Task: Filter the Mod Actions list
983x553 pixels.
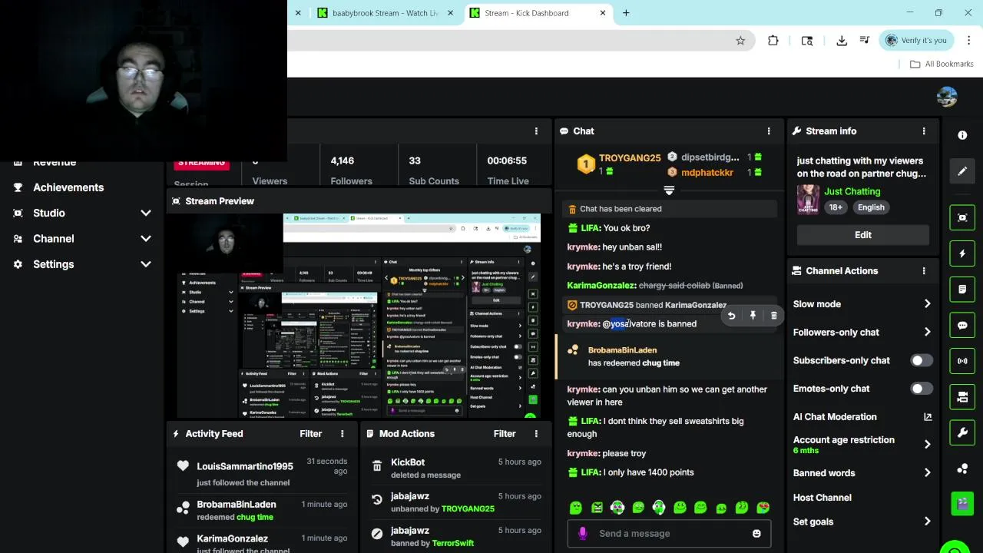Action: (505, 434)
